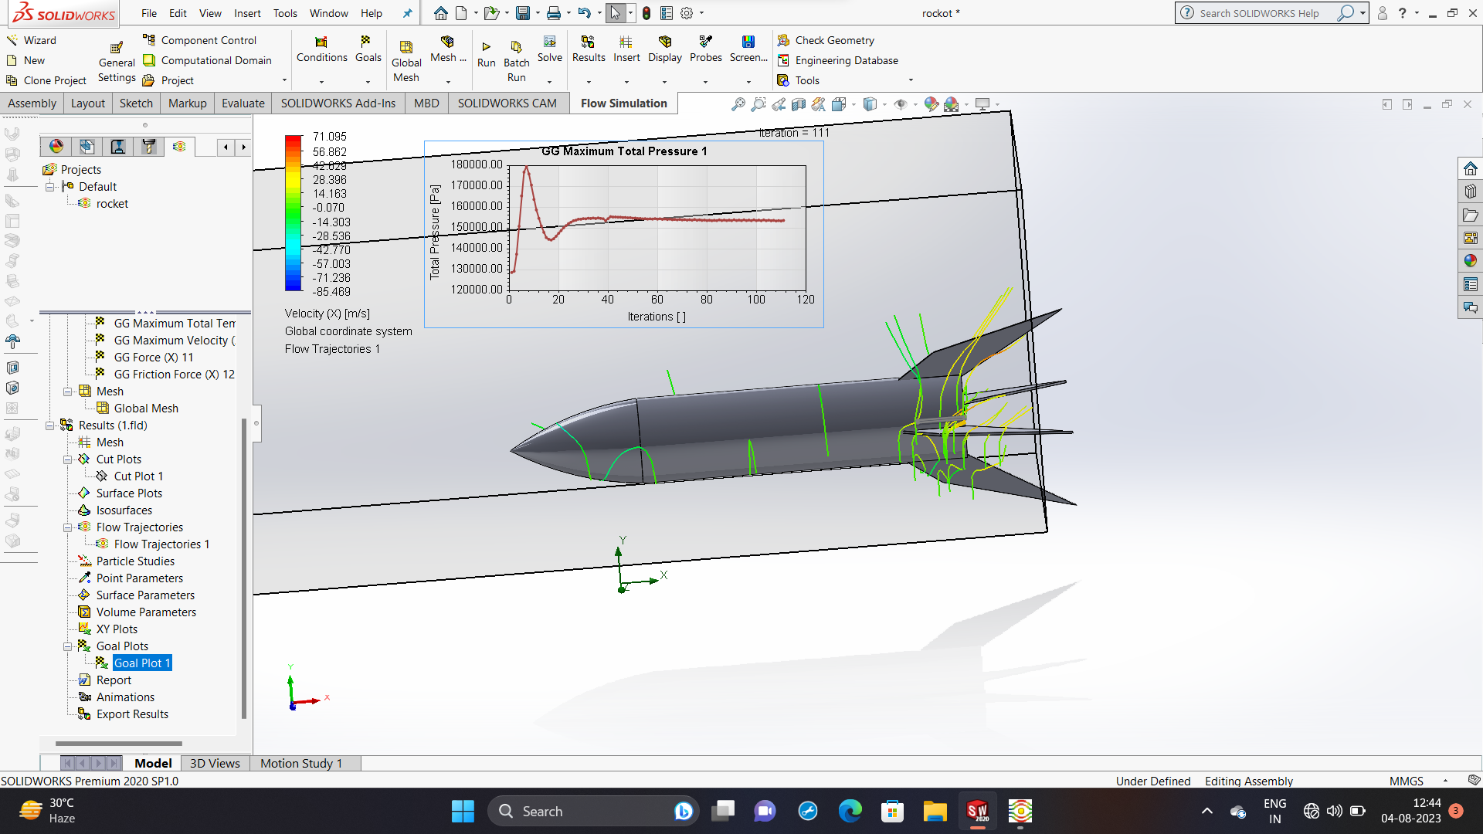Viewport: 1483px width, 834px height.
Task: Collapse the Goal Plots tree node
Action: (68, 646)
